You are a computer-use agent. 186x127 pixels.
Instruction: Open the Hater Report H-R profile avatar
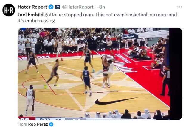(x=9, y=10)
